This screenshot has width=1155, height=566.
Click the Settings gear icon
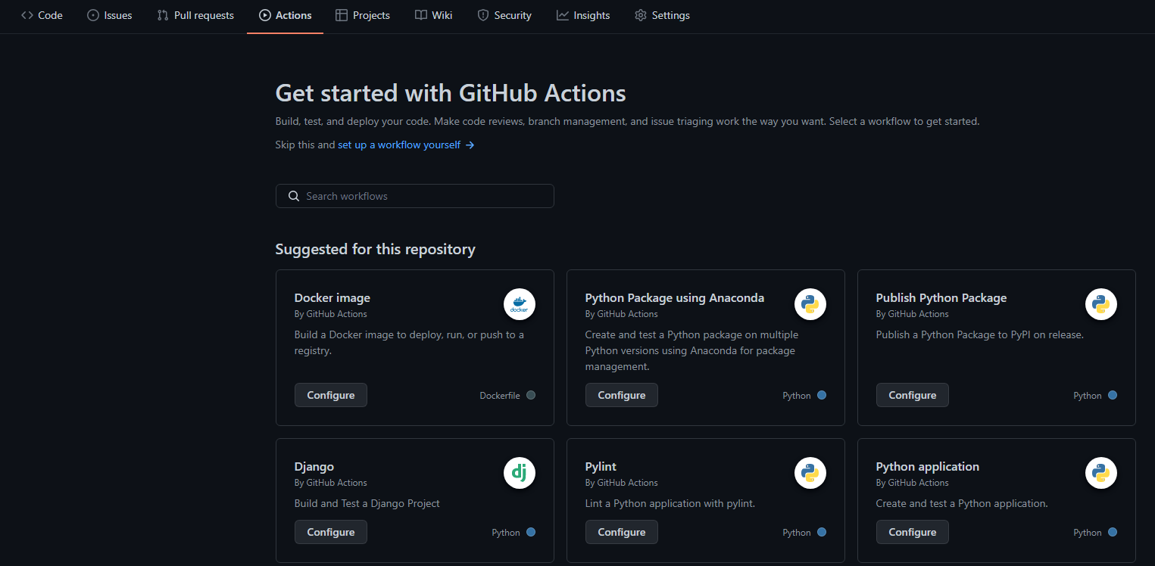click(x=641, y=15)
